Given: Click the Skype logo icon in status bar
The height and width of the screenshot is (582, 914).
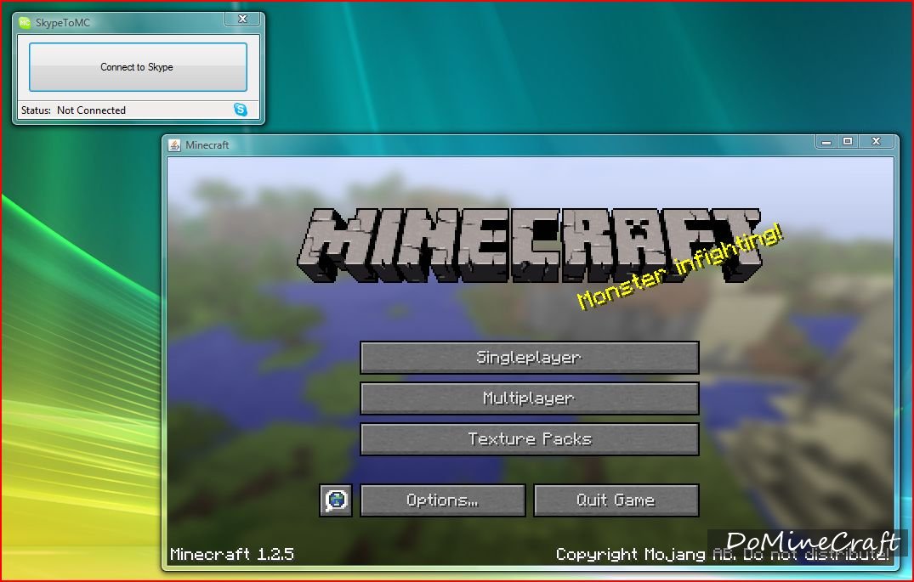Looking at the screenshot, I should click(x=240, y=110).
